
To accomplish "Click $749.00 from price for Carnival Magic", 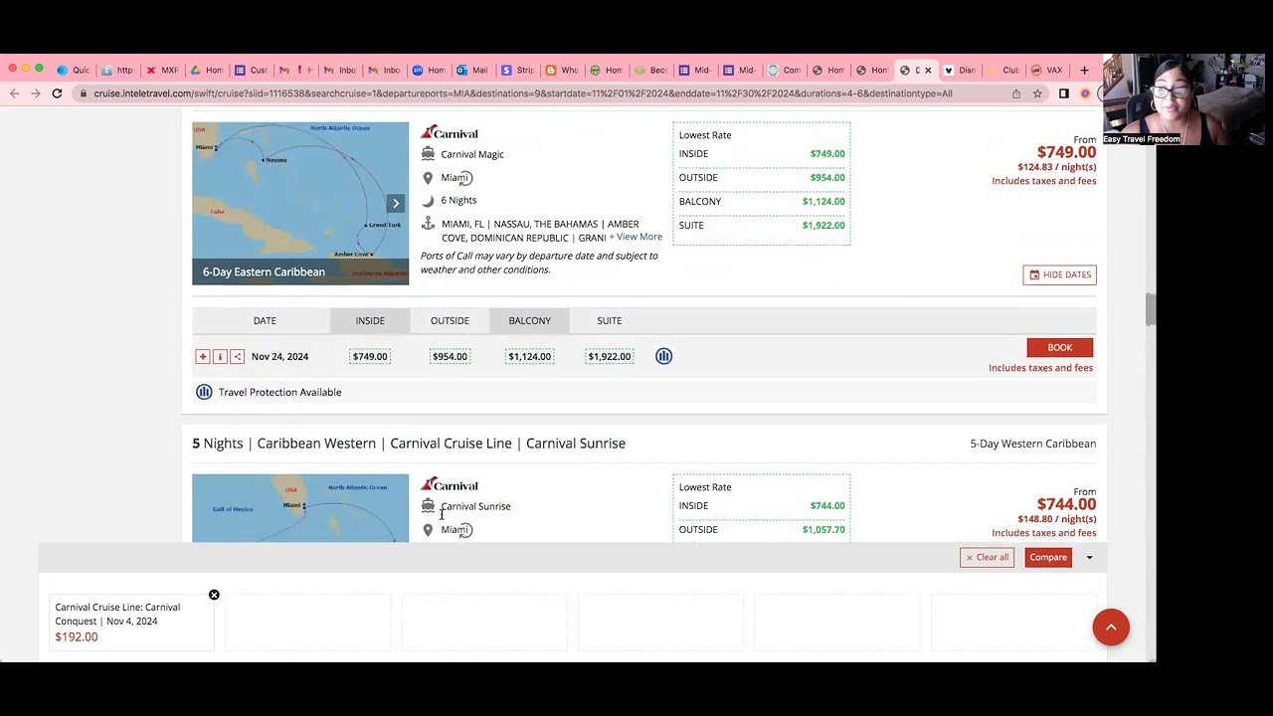I will point(1066,152).
